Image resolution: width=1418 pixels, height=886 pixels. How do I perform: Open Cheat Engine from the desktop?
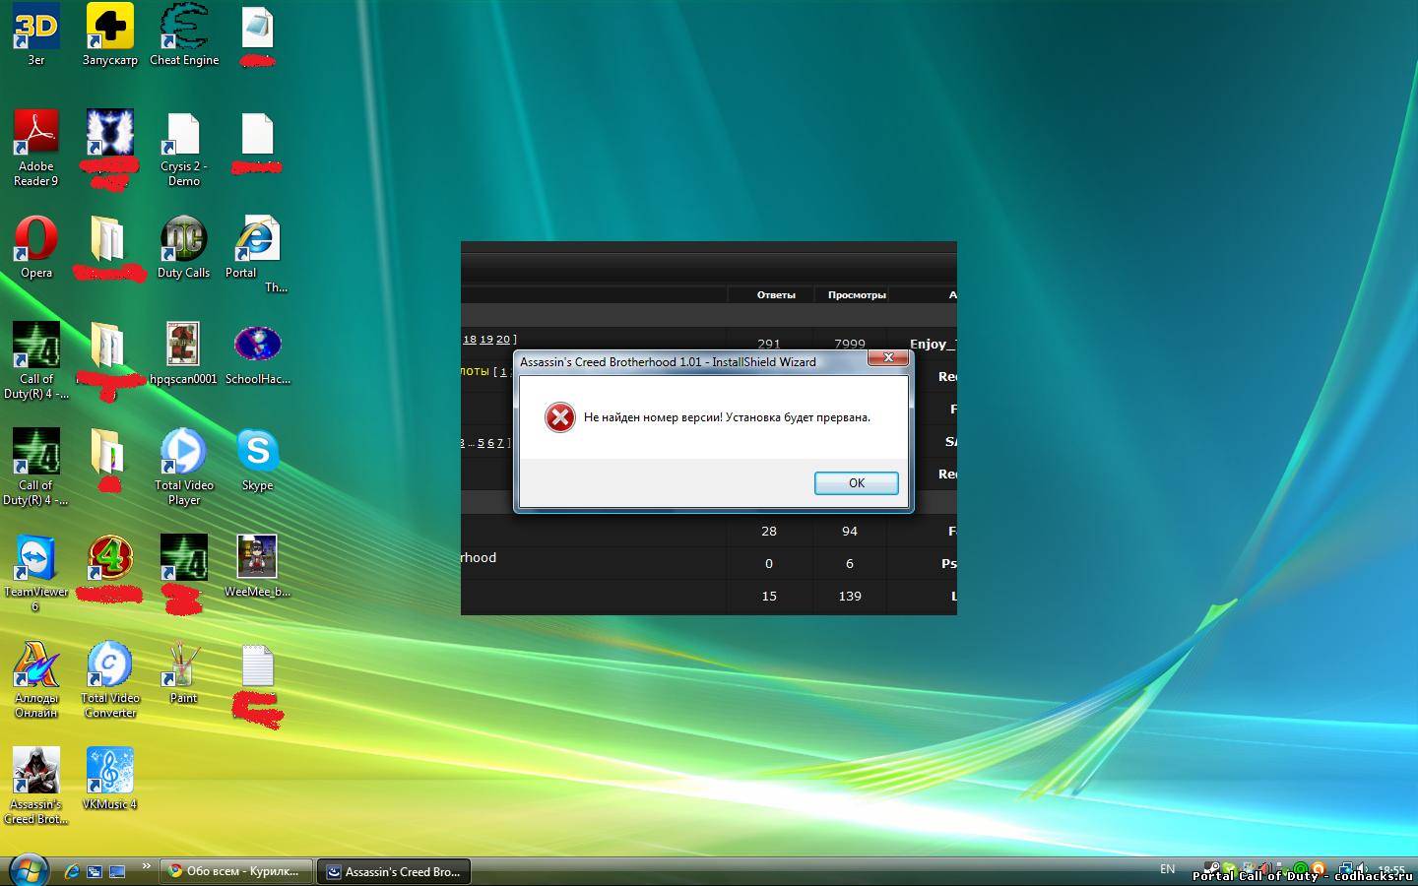184,34
